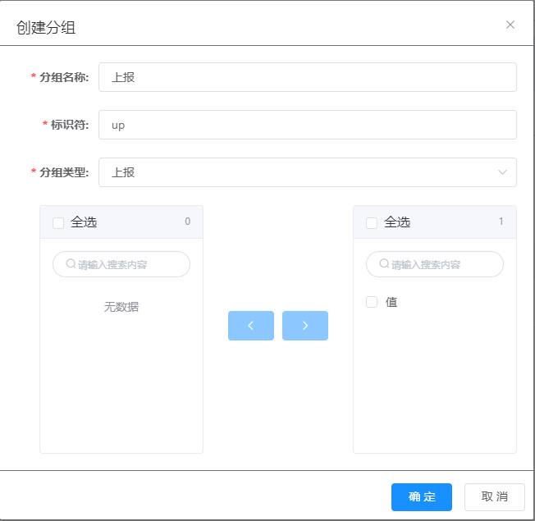Check 全选 in the right transfer panel

(372, 223)
